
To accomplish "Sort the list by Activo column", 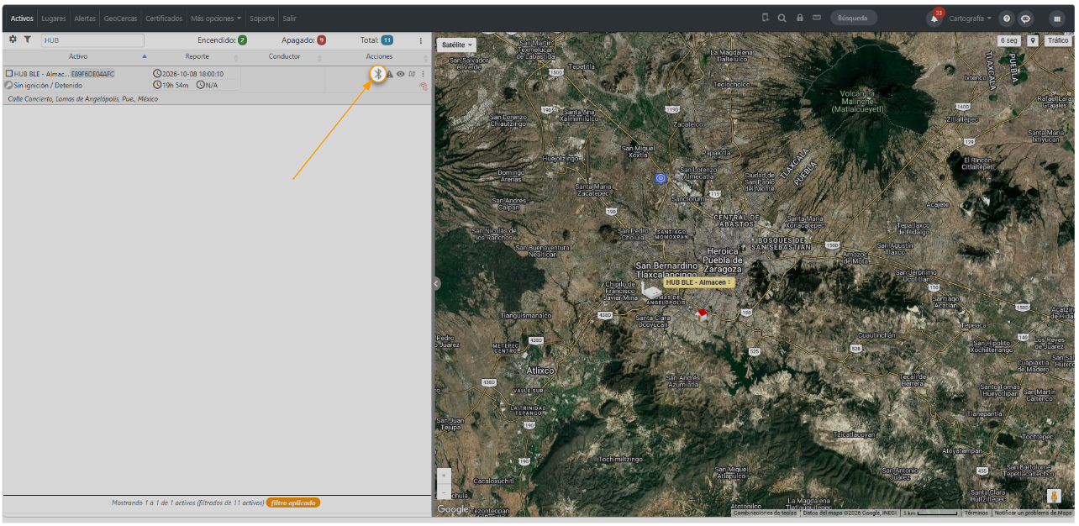I will [x=78, y=56].
